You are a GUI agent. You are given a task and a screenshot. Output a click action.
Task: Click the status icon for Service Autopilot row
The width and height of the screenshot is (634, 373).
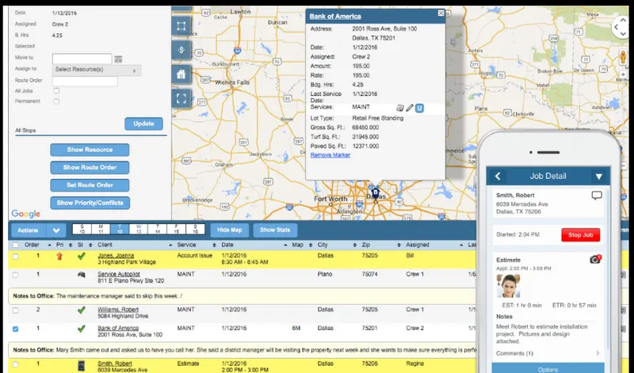pyautogui.click(x=82, y=275)
